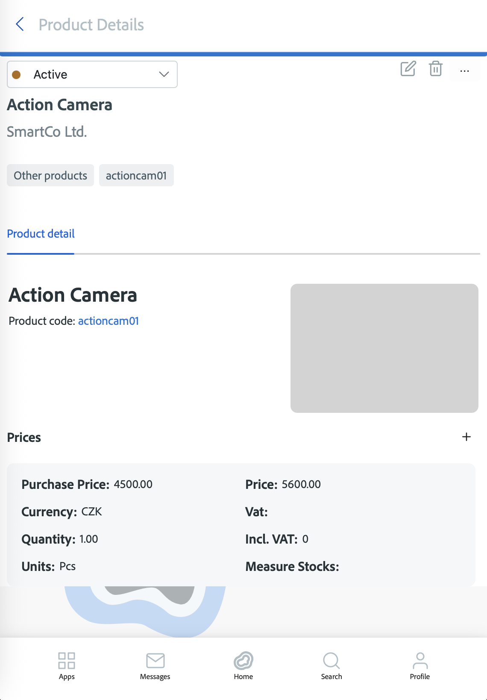Select the Product detail tab
Screen dimensions: 487x700
41,234
